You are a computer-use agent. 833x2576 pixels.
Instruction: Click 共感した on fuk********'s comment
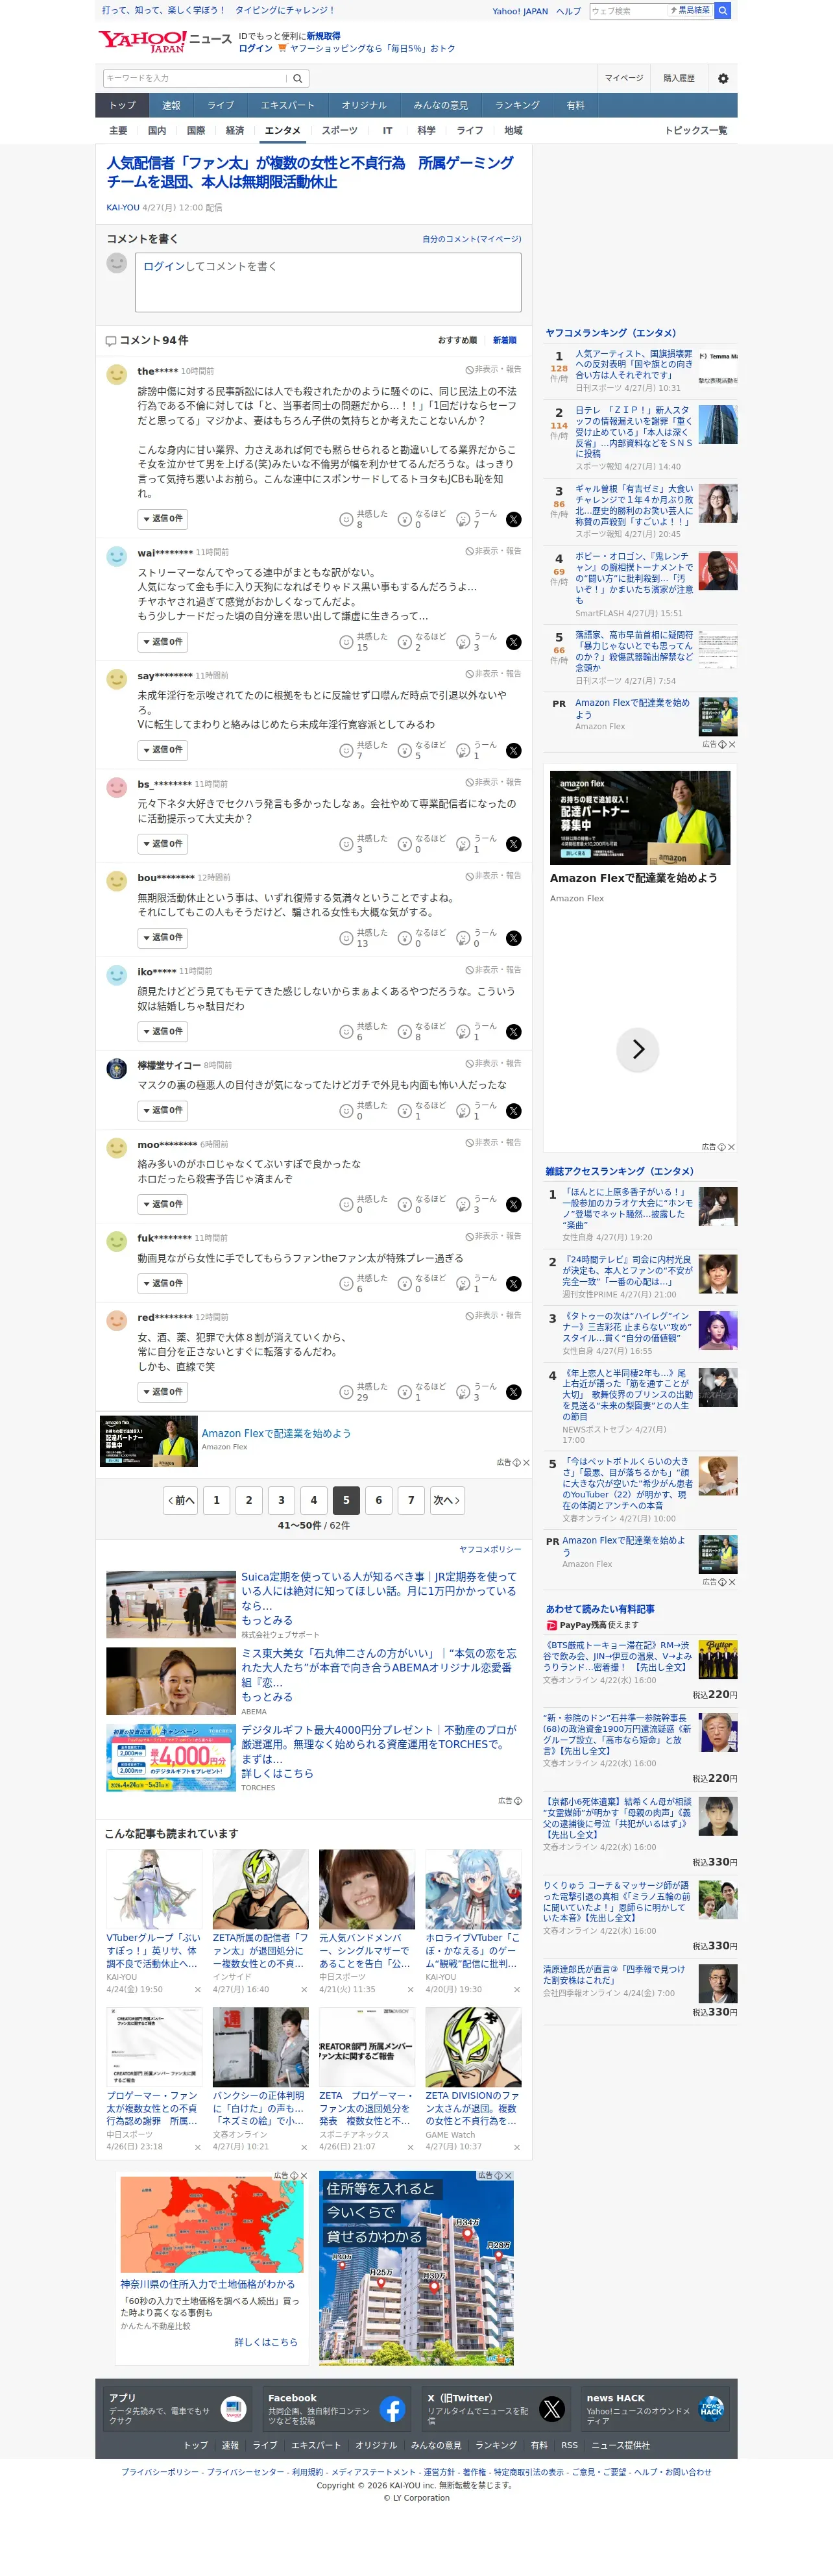(x=363, y=1284)
